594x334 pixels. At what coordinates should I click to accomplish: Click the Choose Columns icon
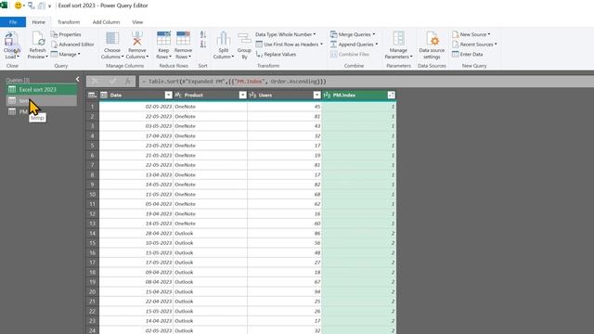[112, 39]
